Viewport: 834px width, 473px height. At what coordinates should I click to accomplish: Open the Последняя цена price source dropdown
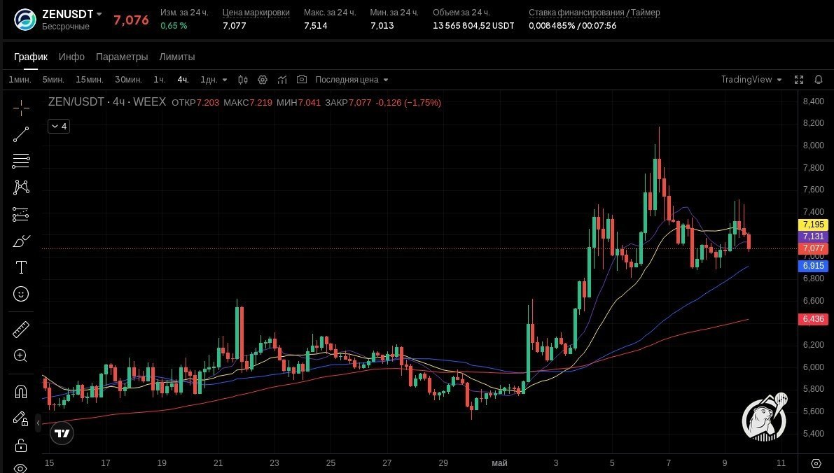tap(352, 80)
